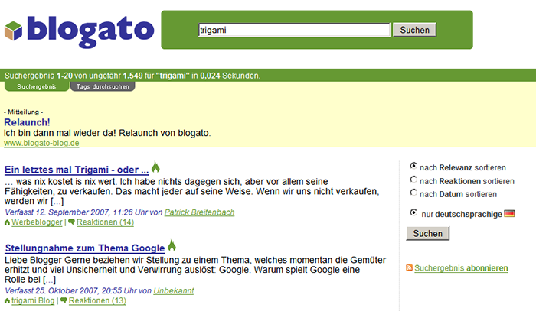Select nach Datum sortieren radio button
The width and height of the screenshot is (536, 311).
(x=413, y=193)
